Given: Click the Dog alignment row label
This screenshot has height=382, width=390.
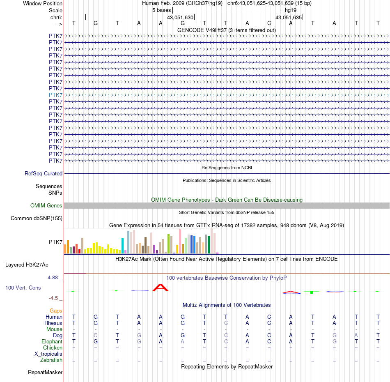Looking at the screenshot, I should coord(58,336).
